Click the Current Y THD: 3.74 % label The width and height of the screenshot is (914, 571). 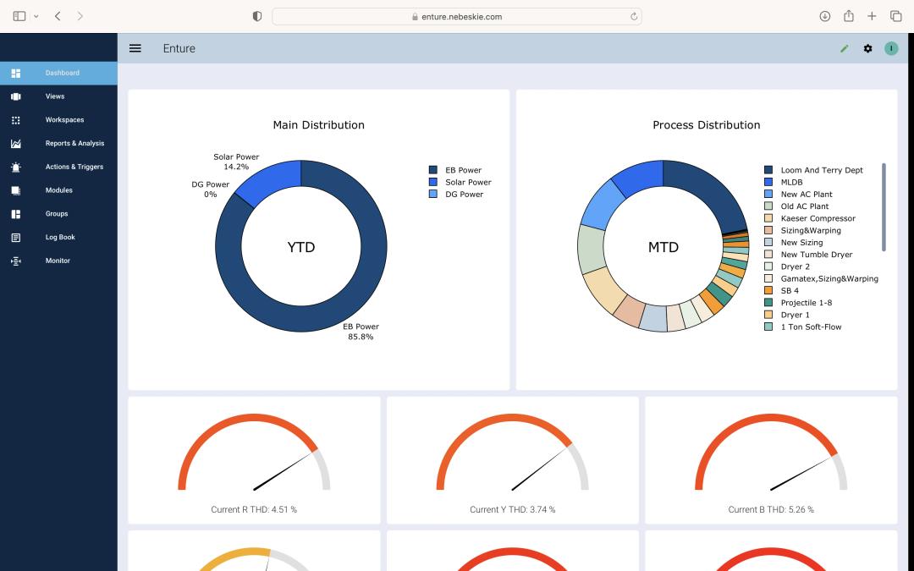pyautogui.click(x=513, y=510)
